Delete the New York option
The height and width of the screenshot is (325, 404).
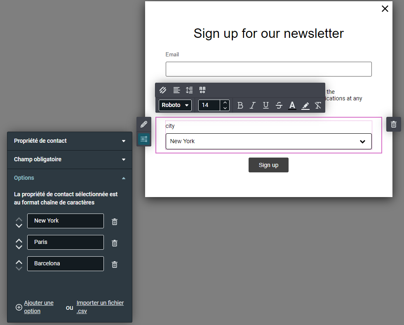[x=115, y=222]
